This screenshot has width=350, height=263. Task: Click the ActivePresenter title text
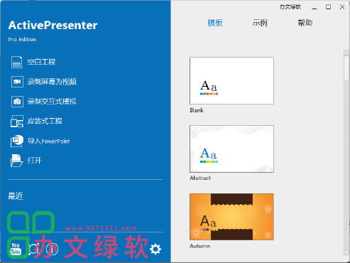point(53,26)
